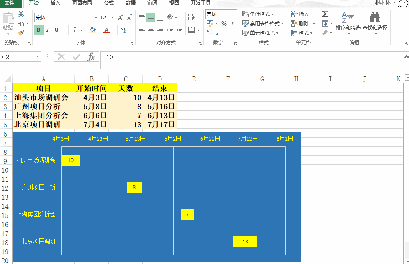Apply fill color paint bucket
The image size is (409, 264).
pyautogui.click(x=92, y=30)
